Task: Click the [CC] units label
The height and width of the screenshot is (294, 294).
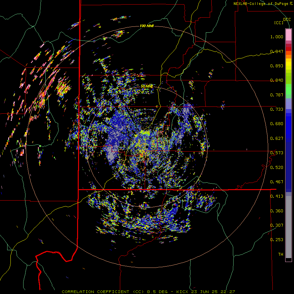Action: click(x=279, y=23)
